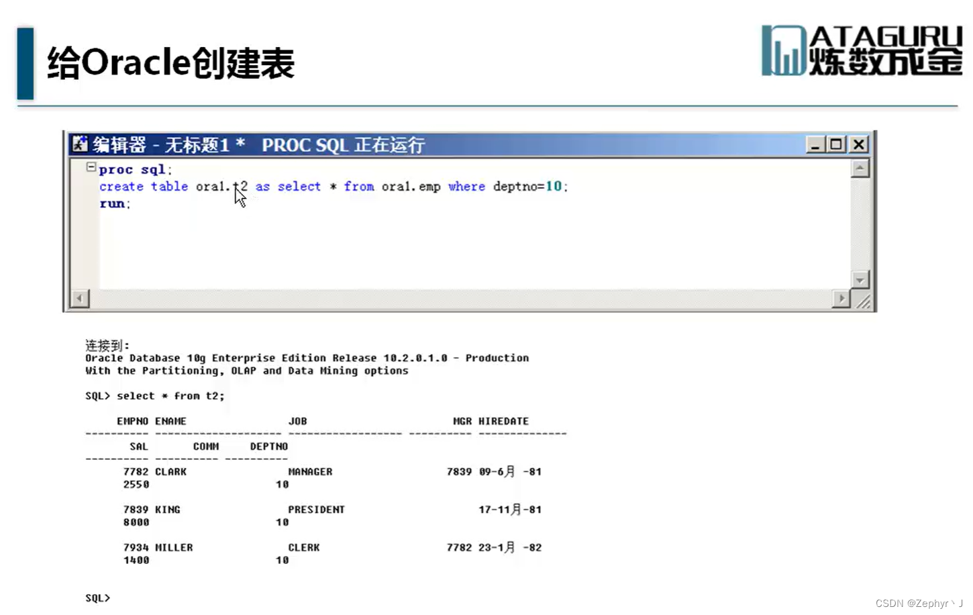This screenshot has width=973, height=615.
Task: Click the salary value 2550
Action: (136, 485)
